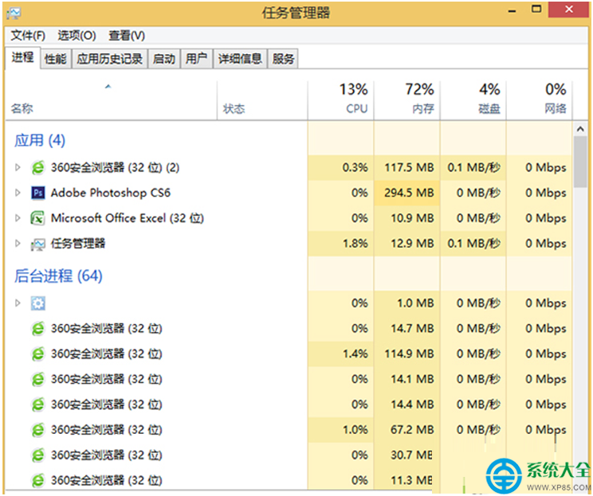Sort by the 状态 column header
This screenshot has width=593, height=496.
coord(262,100)
